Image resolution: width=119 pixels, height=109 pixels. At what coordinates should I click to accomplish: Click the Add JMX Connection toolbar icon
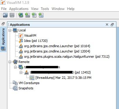28,15
